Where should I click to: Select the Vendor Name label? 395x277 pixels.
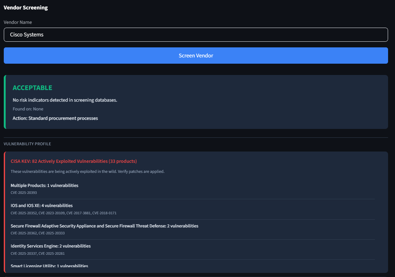tap(18, 22)
